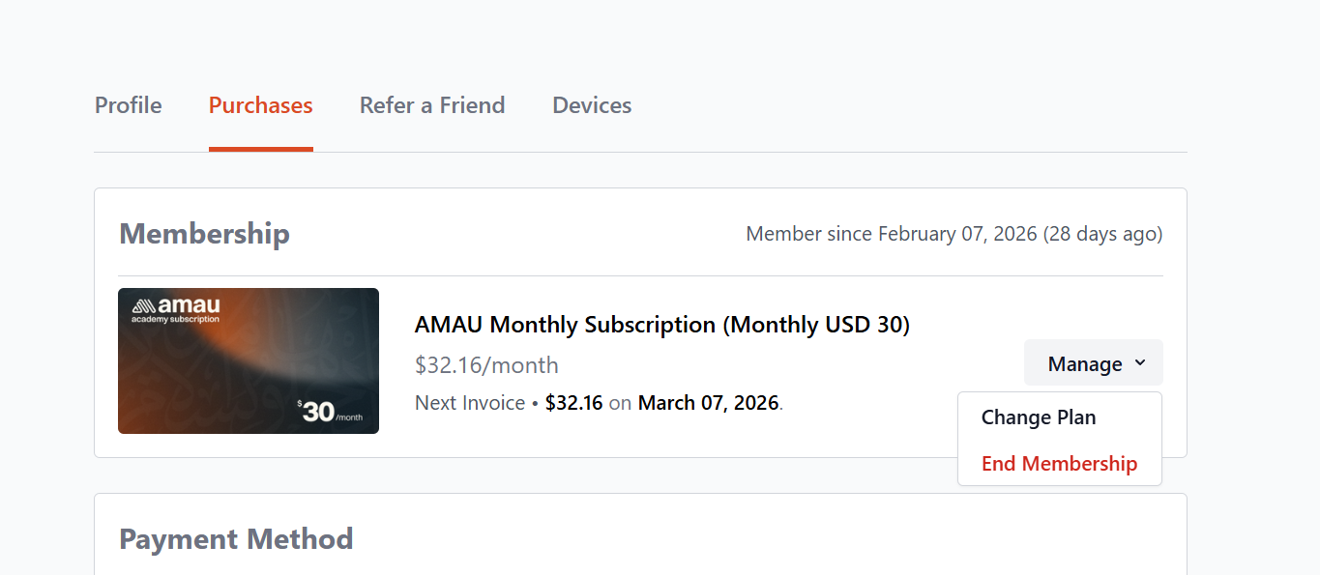This screenshot has height=575, width=1320.
Task: Click the Membership section heading
Action: [204, 234]
